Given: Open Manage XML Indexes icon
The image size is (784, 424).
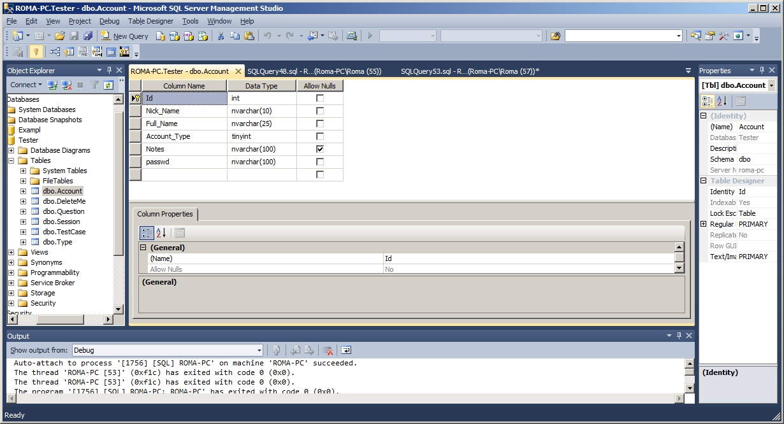Looking at the screenshot, I should [97, 52].
